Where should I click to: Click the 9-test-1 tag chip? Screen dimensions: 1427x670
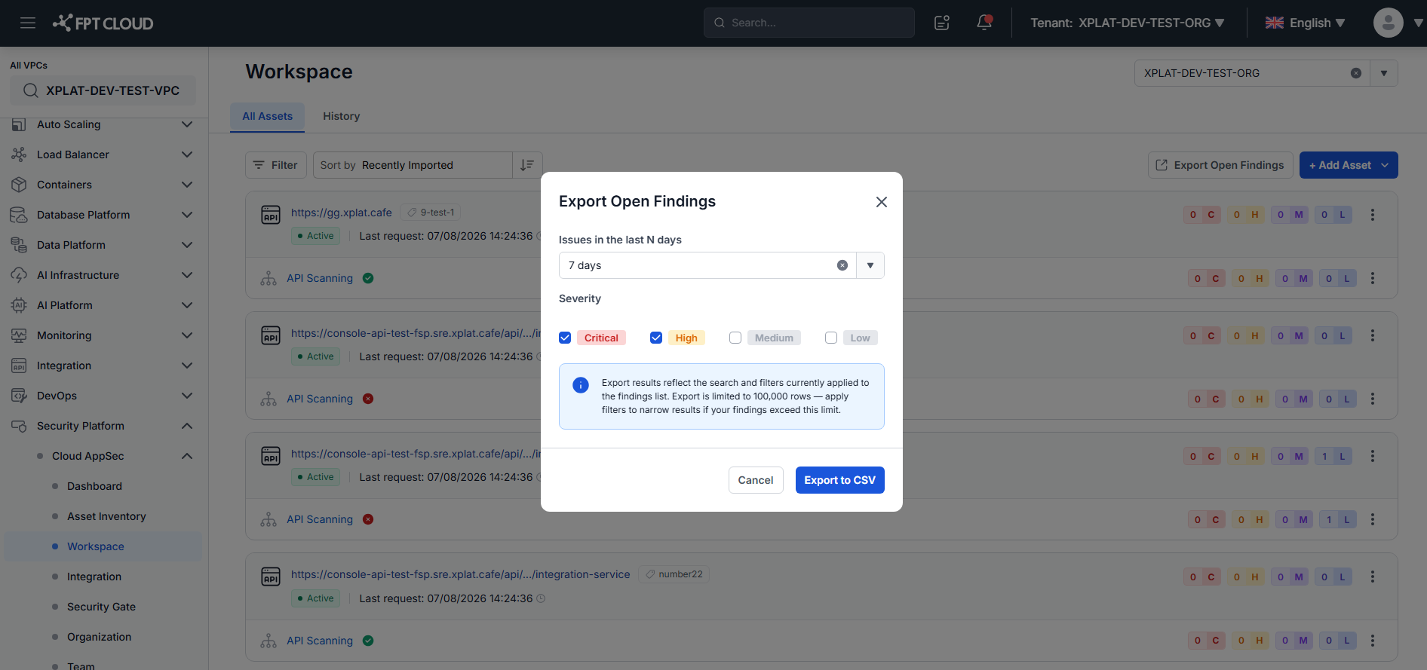(431, 213)
